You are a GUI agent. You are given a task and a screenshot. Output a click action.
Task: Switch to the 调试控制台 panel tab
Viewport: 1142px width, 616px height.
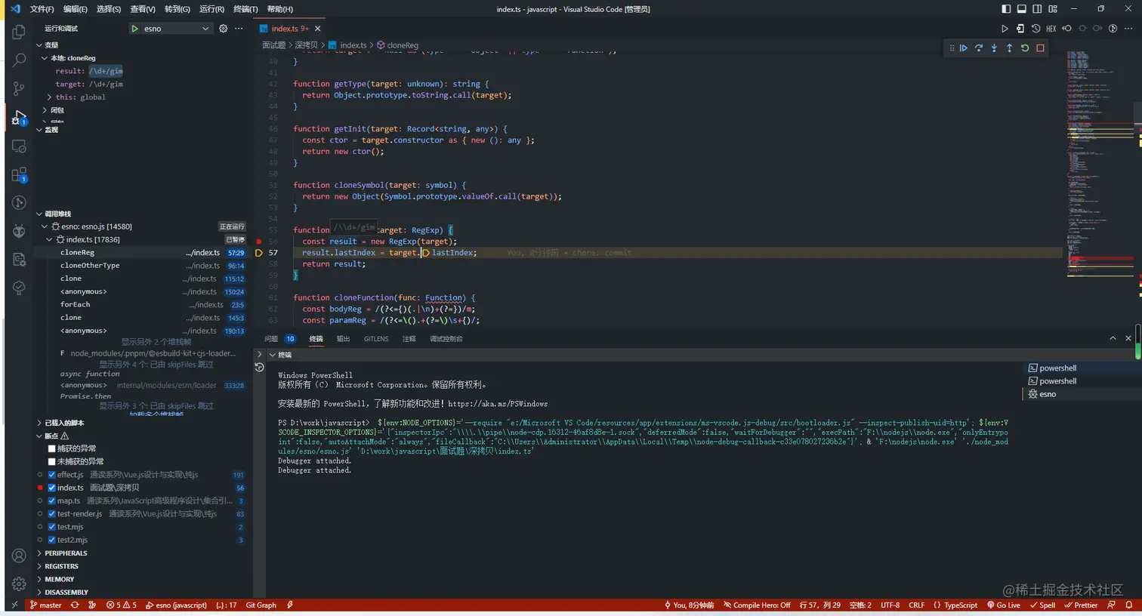coord(446,339)
